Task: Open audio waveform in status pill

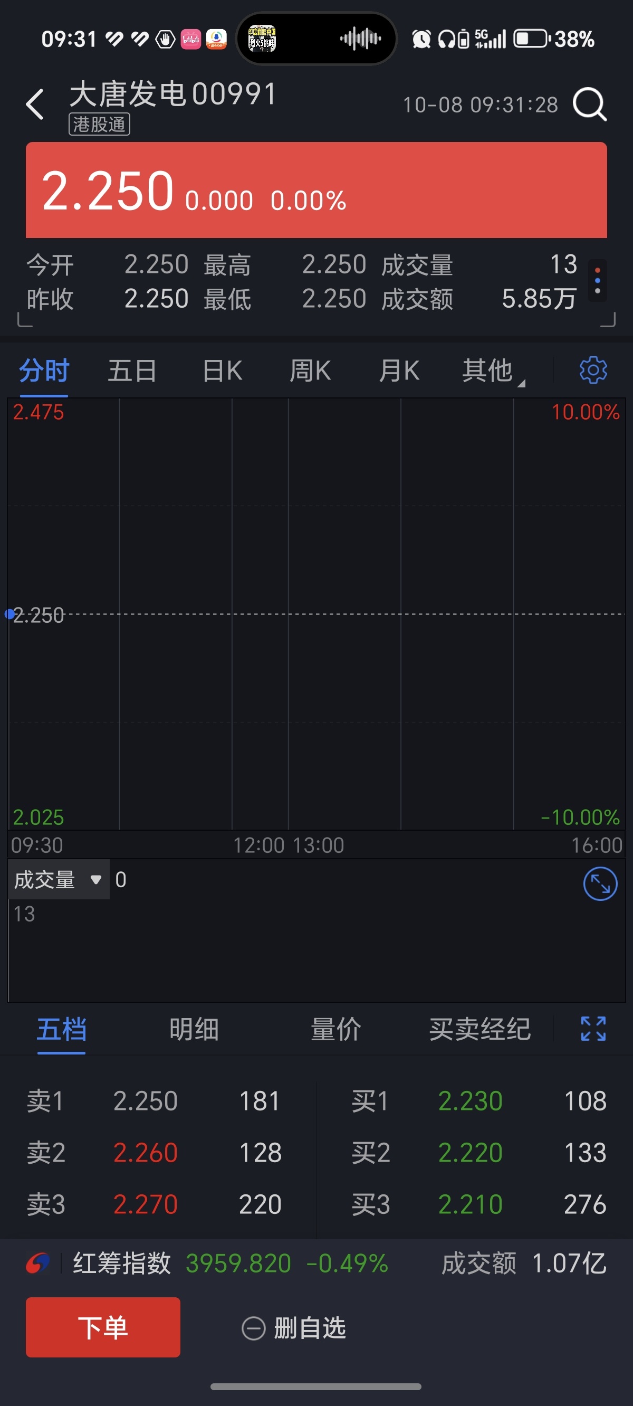Action: click(360, 39)
